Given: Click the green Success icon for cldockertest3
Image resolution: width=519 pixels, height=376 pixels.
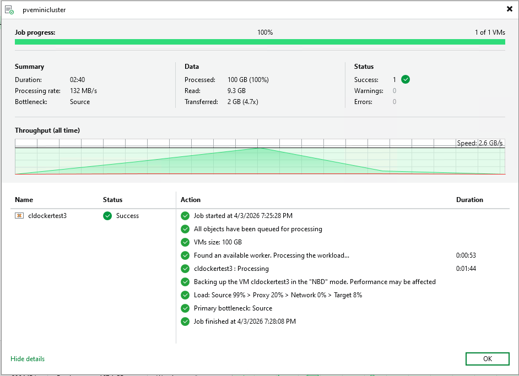Looking at the screenshot, I should [x=107, y=216].
